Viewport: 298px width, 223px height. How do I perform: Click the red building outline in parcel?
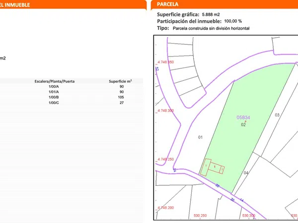click(x=213, y=167)
